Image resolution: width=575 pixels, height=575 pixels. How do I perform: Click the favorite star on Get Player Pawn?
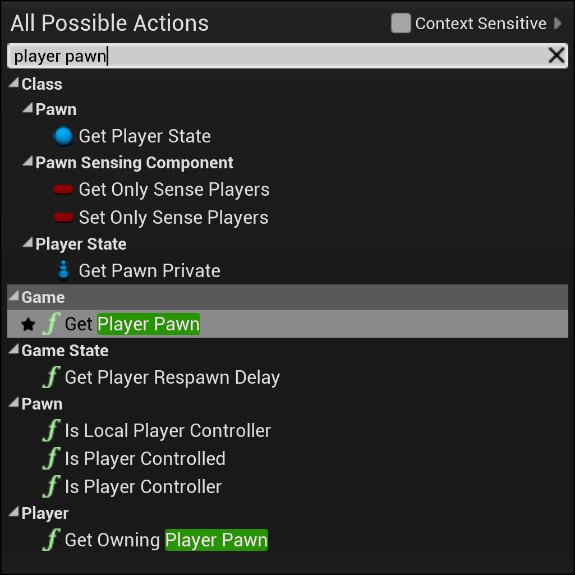tap(28, 324)
